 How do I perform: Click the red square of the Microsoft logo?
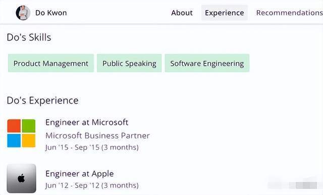(14, 126)
